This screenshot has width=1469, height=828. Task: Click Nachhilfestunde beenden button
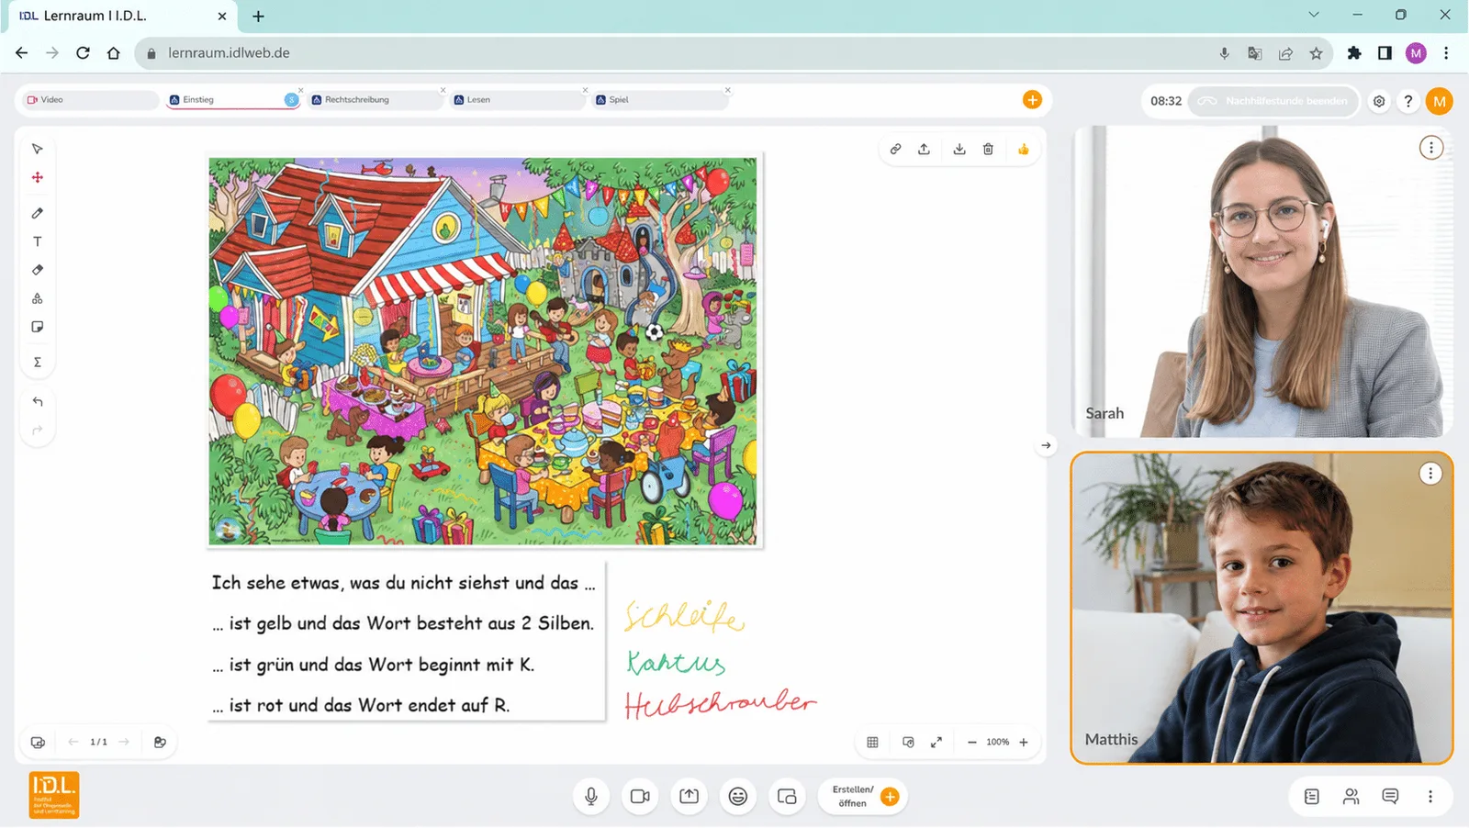(1273, 100)
